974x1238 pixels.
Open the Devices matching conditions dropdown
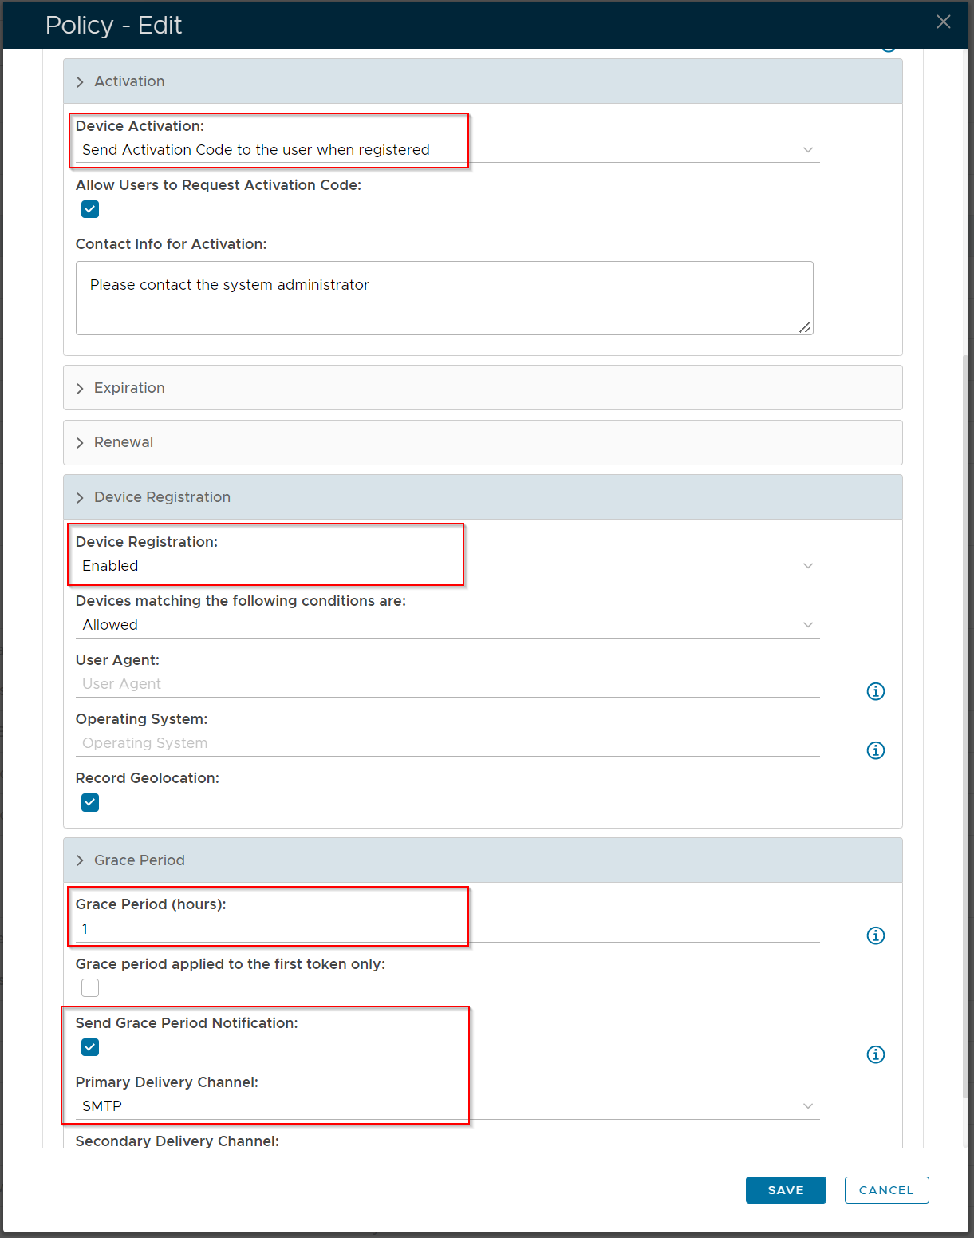point(447,625)
